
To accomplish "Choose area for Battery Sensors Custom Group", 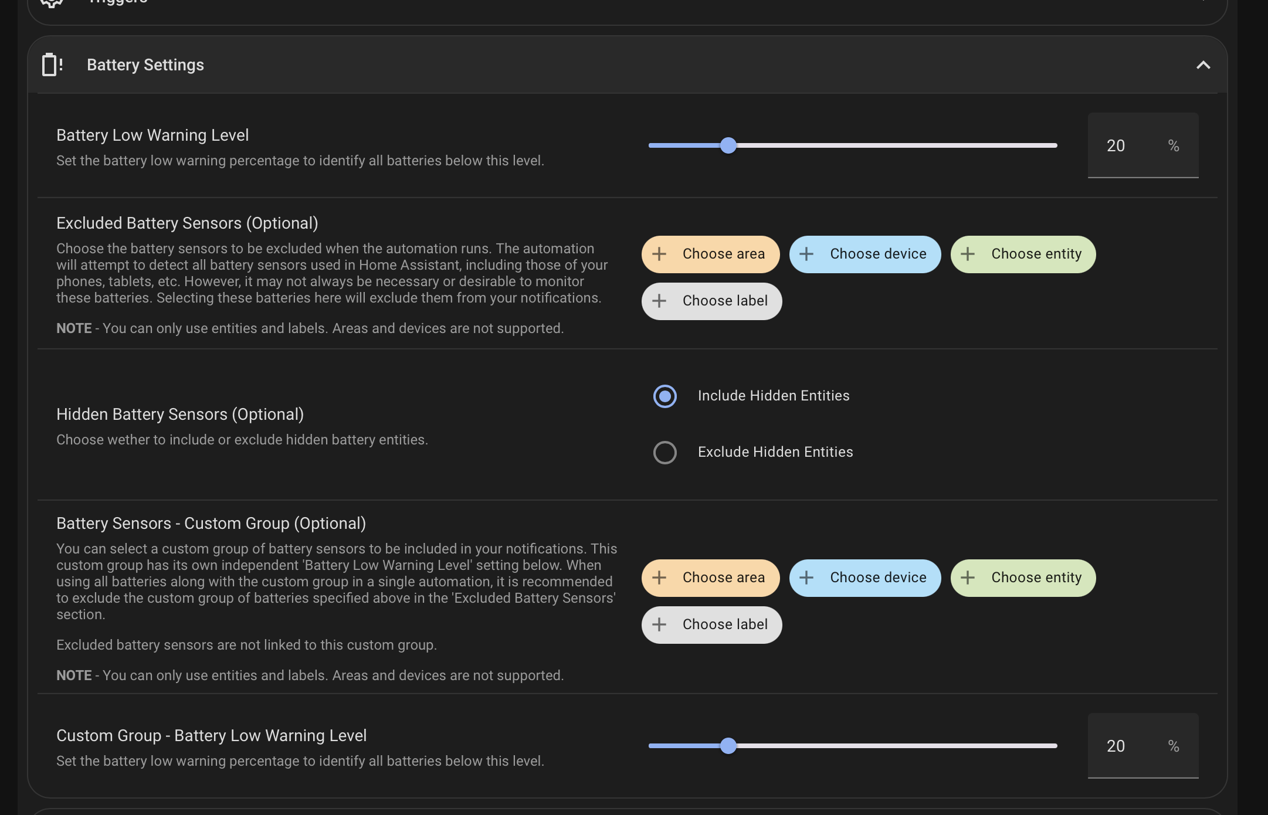I will [710, 578].
